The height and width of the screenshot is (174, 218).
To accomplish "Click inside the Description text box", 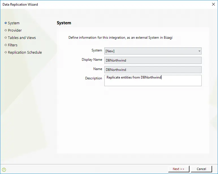I will [x=153, y=81].
